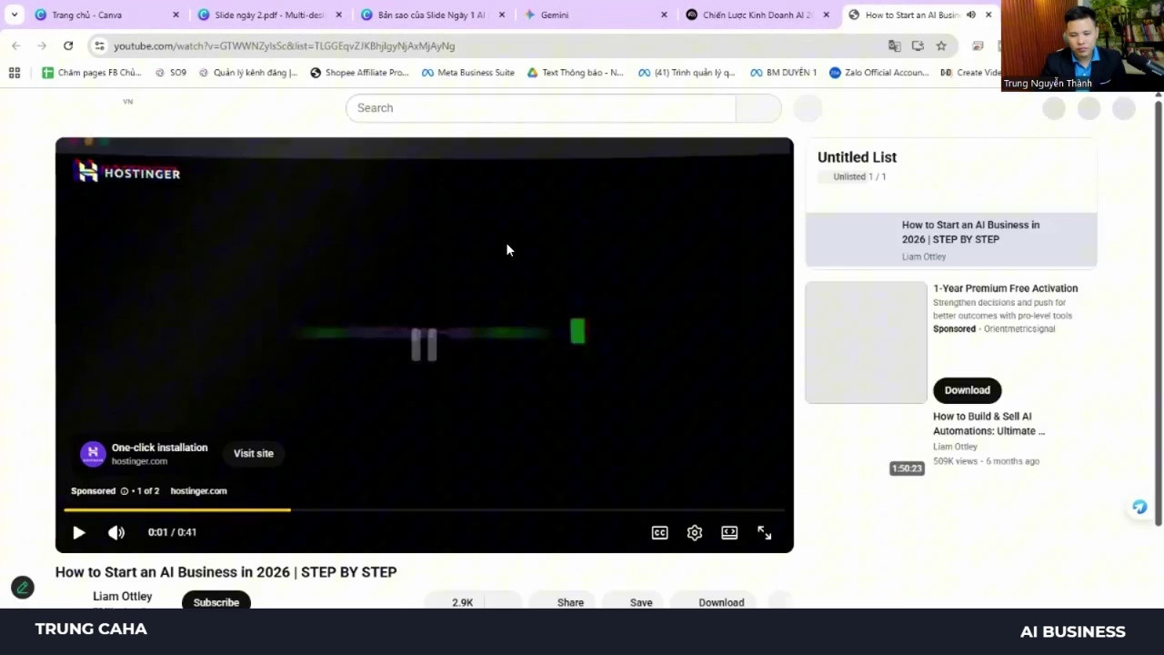Click Visit site on the Hostinger ad
The width and height of the screenshot is (1164, 655).
(254, 453)
